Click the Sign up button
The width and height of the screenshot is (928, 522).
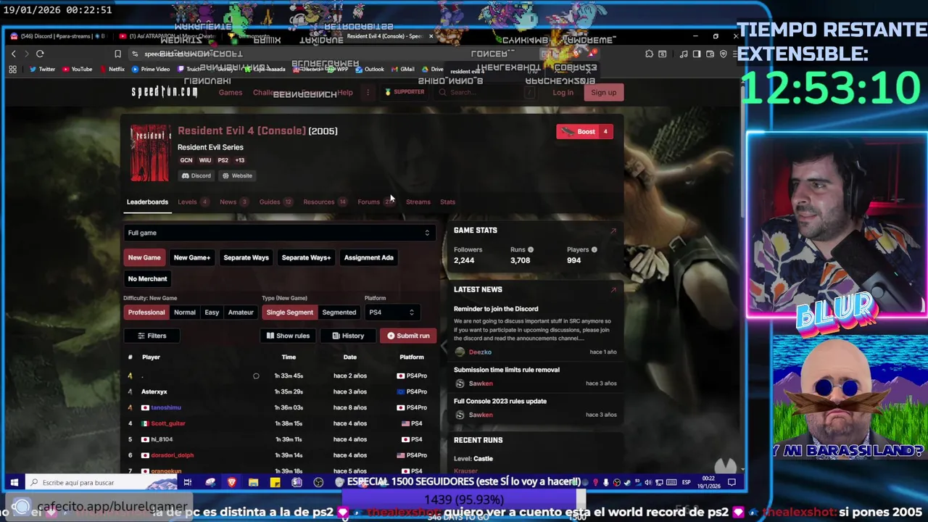click(603, 92)
